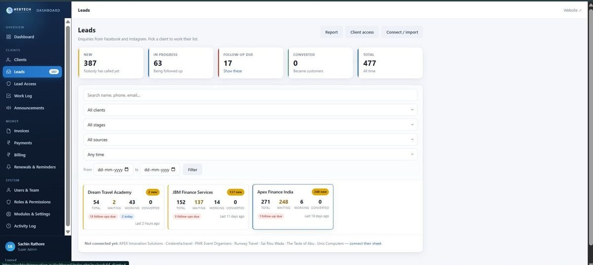593x265 pixels.
Task: Open the JBM Finance Services card
Action: point(209,207)
